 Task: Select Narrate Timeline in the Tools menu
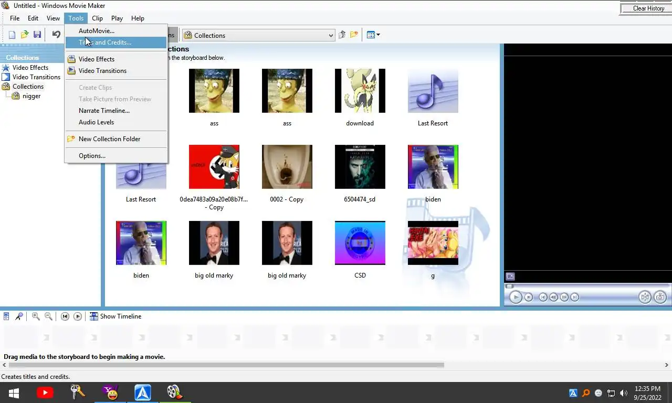pyautogui.click(x=116, y=111)
